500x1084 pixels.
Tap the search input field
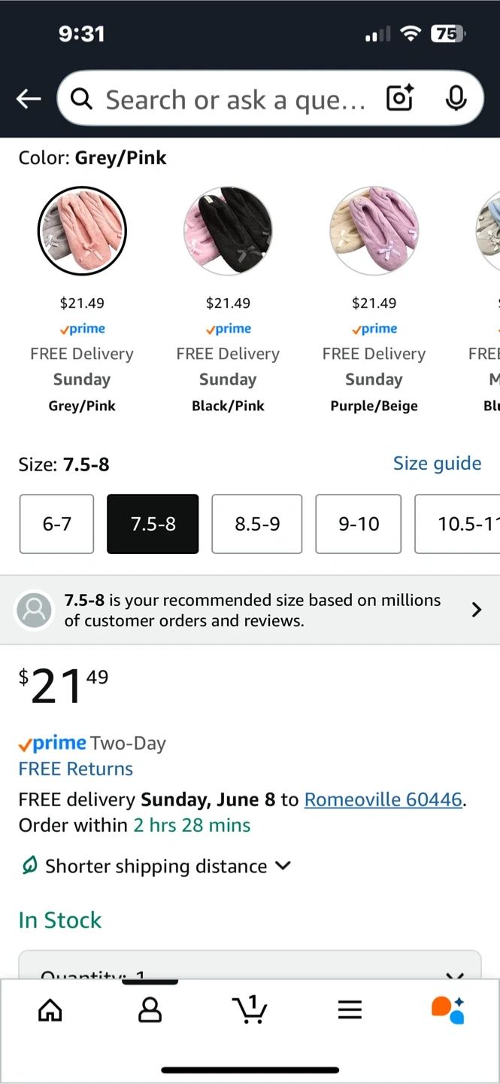233,99
